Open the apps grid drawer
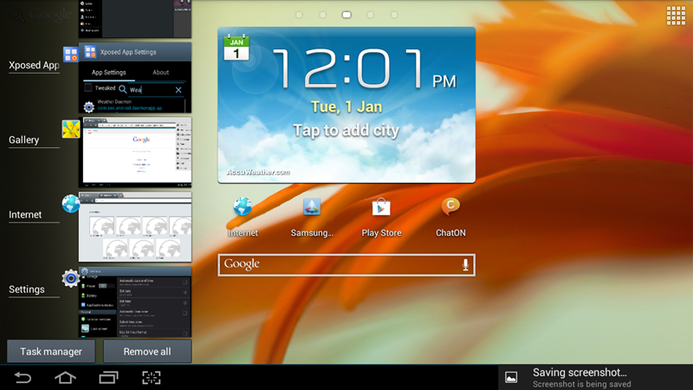The width and height of the screenshot is (693, 390). pyautogui.click(x=676, y=16)
